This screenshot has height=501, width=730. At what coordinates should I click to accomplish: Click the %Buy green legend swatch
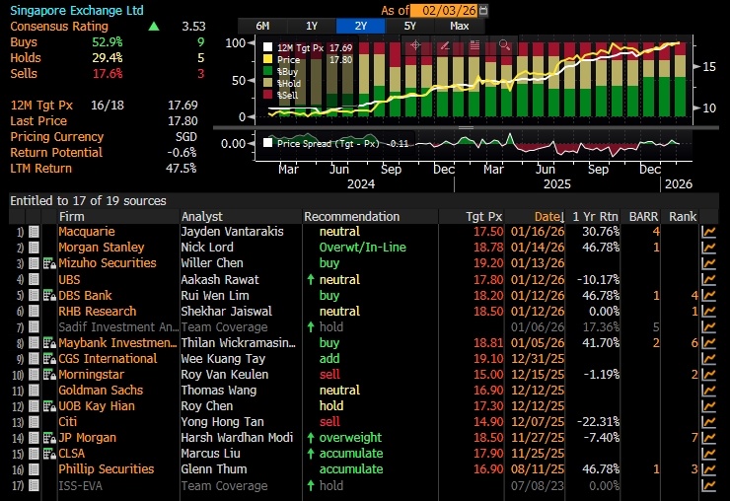click(x=267, y=71)
